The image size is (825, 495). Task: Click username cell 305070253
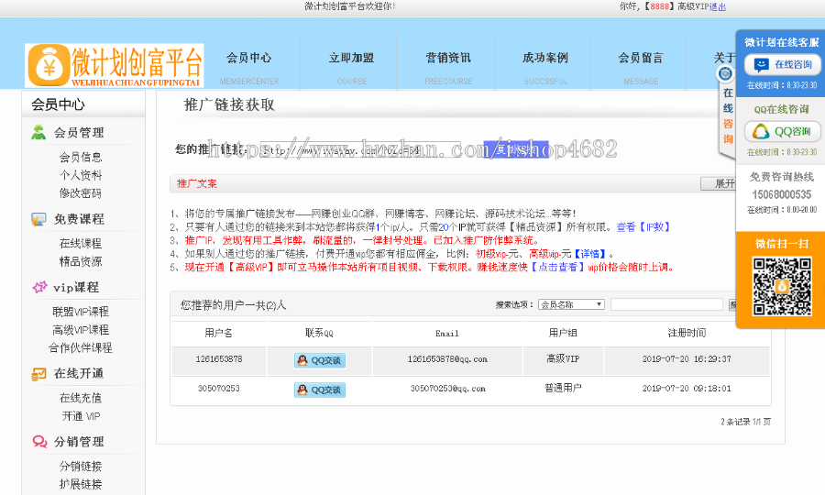point(219,389)
